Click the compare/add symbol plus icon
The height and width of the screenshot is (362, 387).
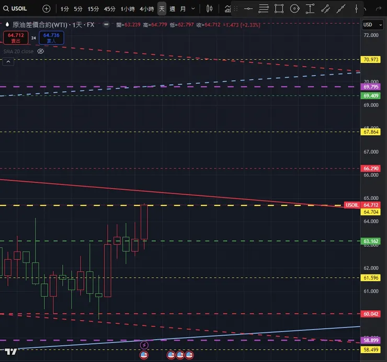[47, 9]
